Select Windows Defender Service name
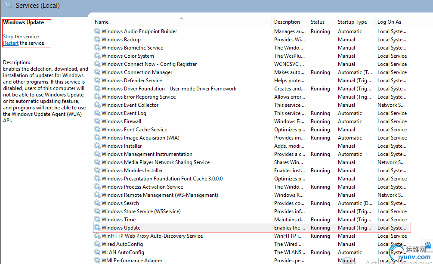This screenshot has height=264, width=433. point(132,81)
